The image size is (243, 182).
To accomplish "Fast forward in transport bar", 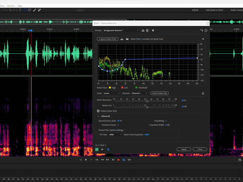I will (x=108, y=160).
